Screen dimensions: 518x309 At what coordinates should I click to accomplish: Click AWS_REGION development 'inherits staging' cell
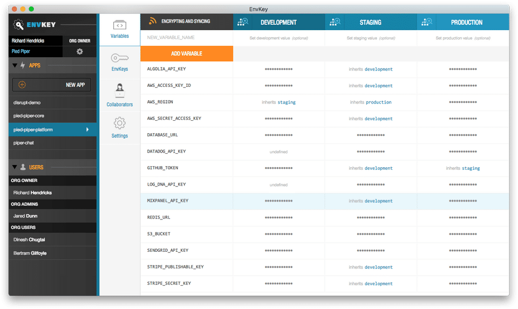point(279,102)
